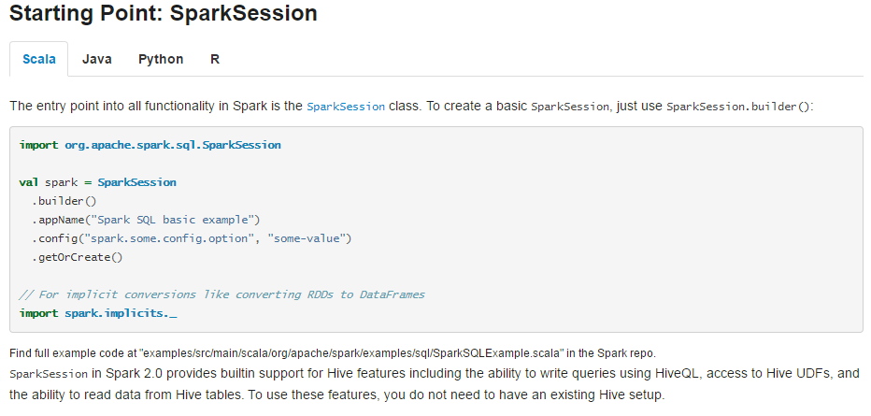The width and height of the screenshot is (871, 416).
Task: Click the SparkSession code word in Spark 2.0 paragraph
Action: 49,374
